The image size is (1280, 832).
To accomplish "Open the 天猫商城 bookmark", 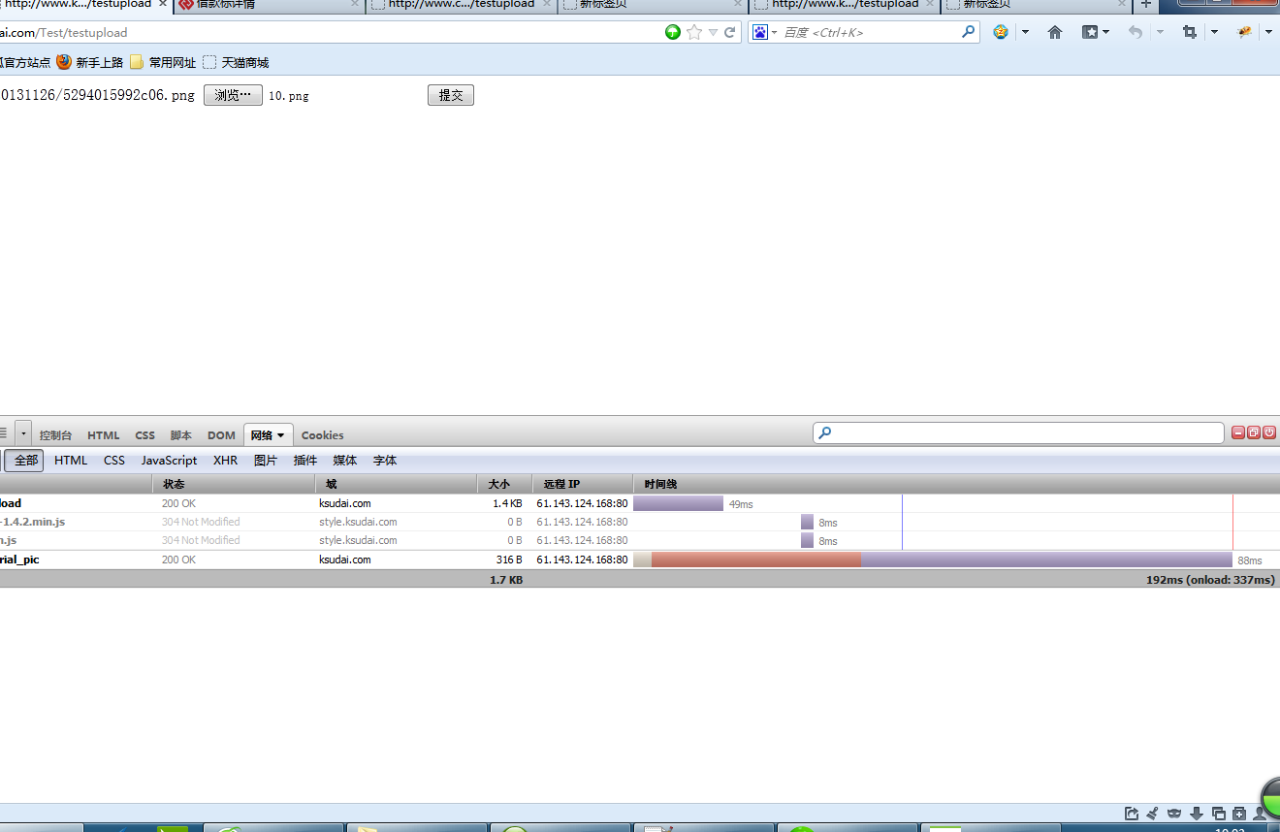I will click(236, 62).
